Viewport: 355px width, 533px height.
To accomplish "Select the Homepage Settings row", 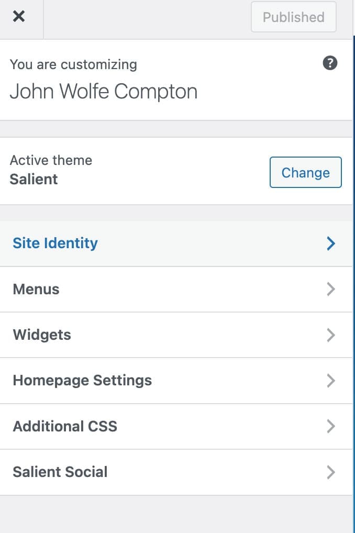I will pos(82,380).
